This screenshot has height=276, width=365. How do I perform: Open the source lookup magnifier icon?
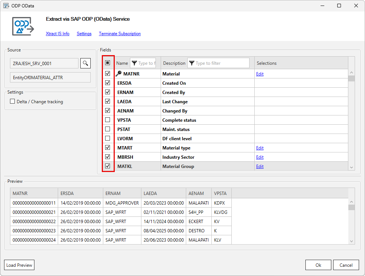click(x=86, y=63)
